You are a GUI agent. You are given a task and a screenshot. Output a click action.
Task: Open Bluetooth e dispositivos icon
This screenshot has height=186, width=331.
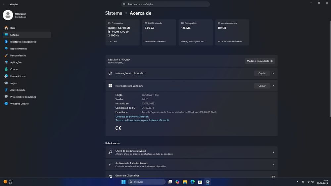coord(6,42)
